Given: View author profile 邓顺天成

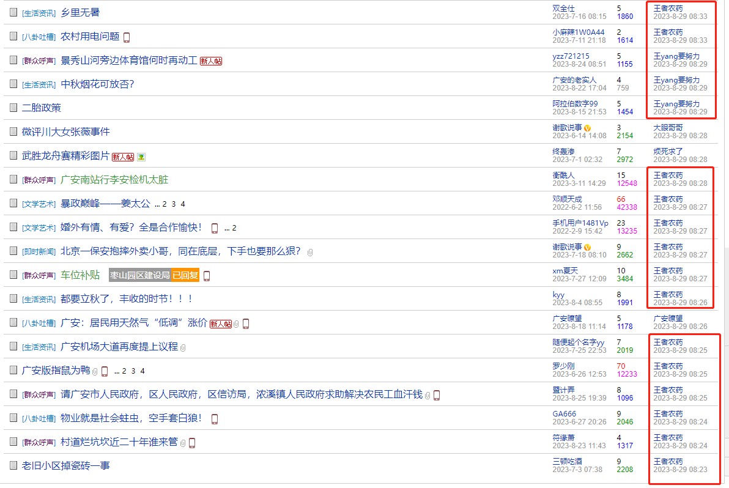Looking at the screenshot, I should click(567, 199).
